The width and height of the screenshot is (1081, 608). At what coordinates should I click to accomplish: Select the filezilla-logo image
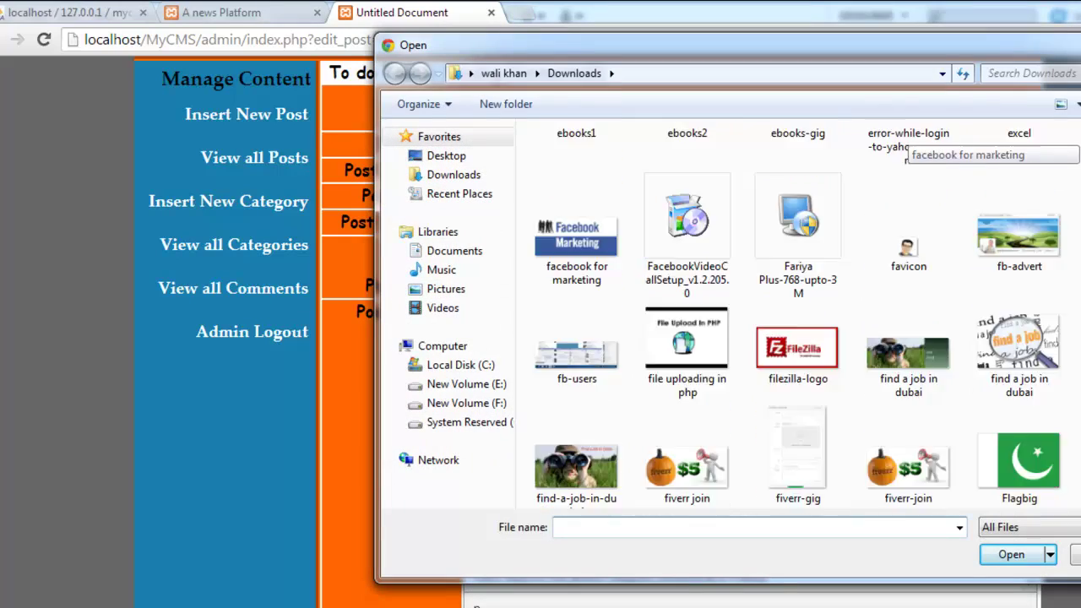point(797,347)
